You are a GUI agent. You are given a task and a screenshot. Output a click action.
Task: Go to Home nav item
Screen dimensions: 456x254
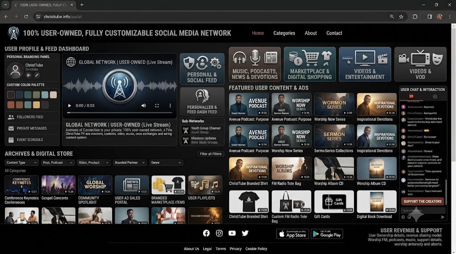tap(258, 33)
